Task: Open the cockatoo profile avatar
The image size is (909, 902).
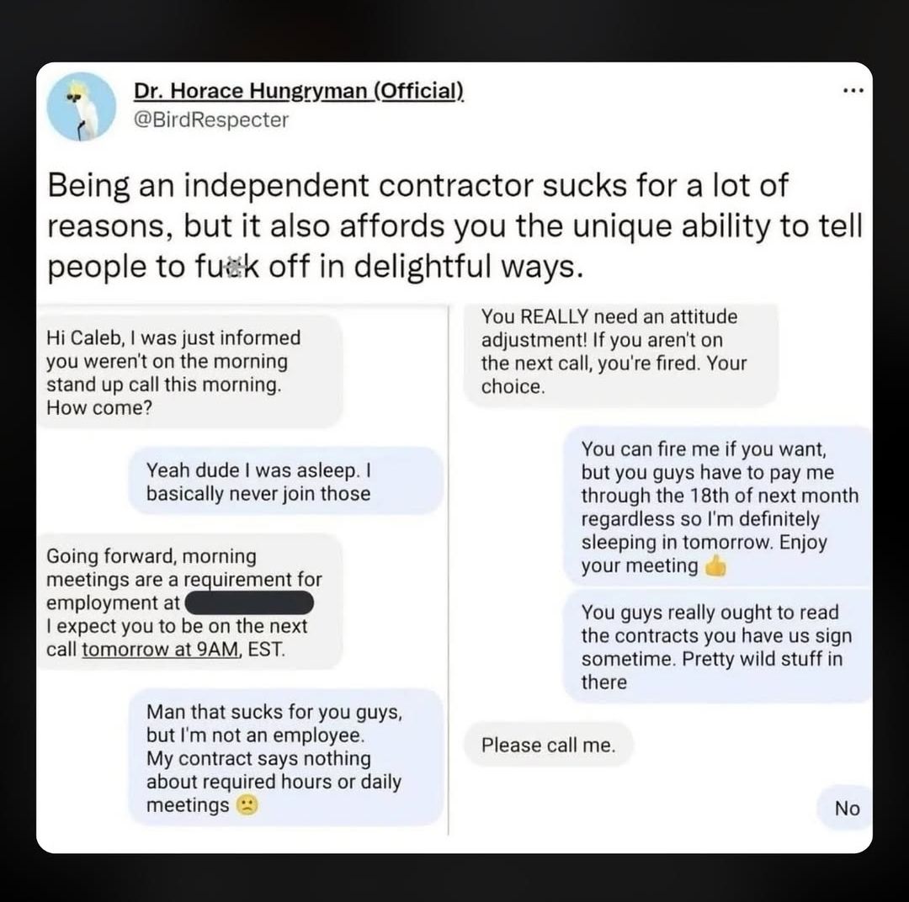Action: click(x=81, y=107)
